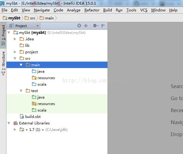Viewport: 183px width, 154px height.
Task: Click the build.sbt file icon
Action: click(22, 116)
